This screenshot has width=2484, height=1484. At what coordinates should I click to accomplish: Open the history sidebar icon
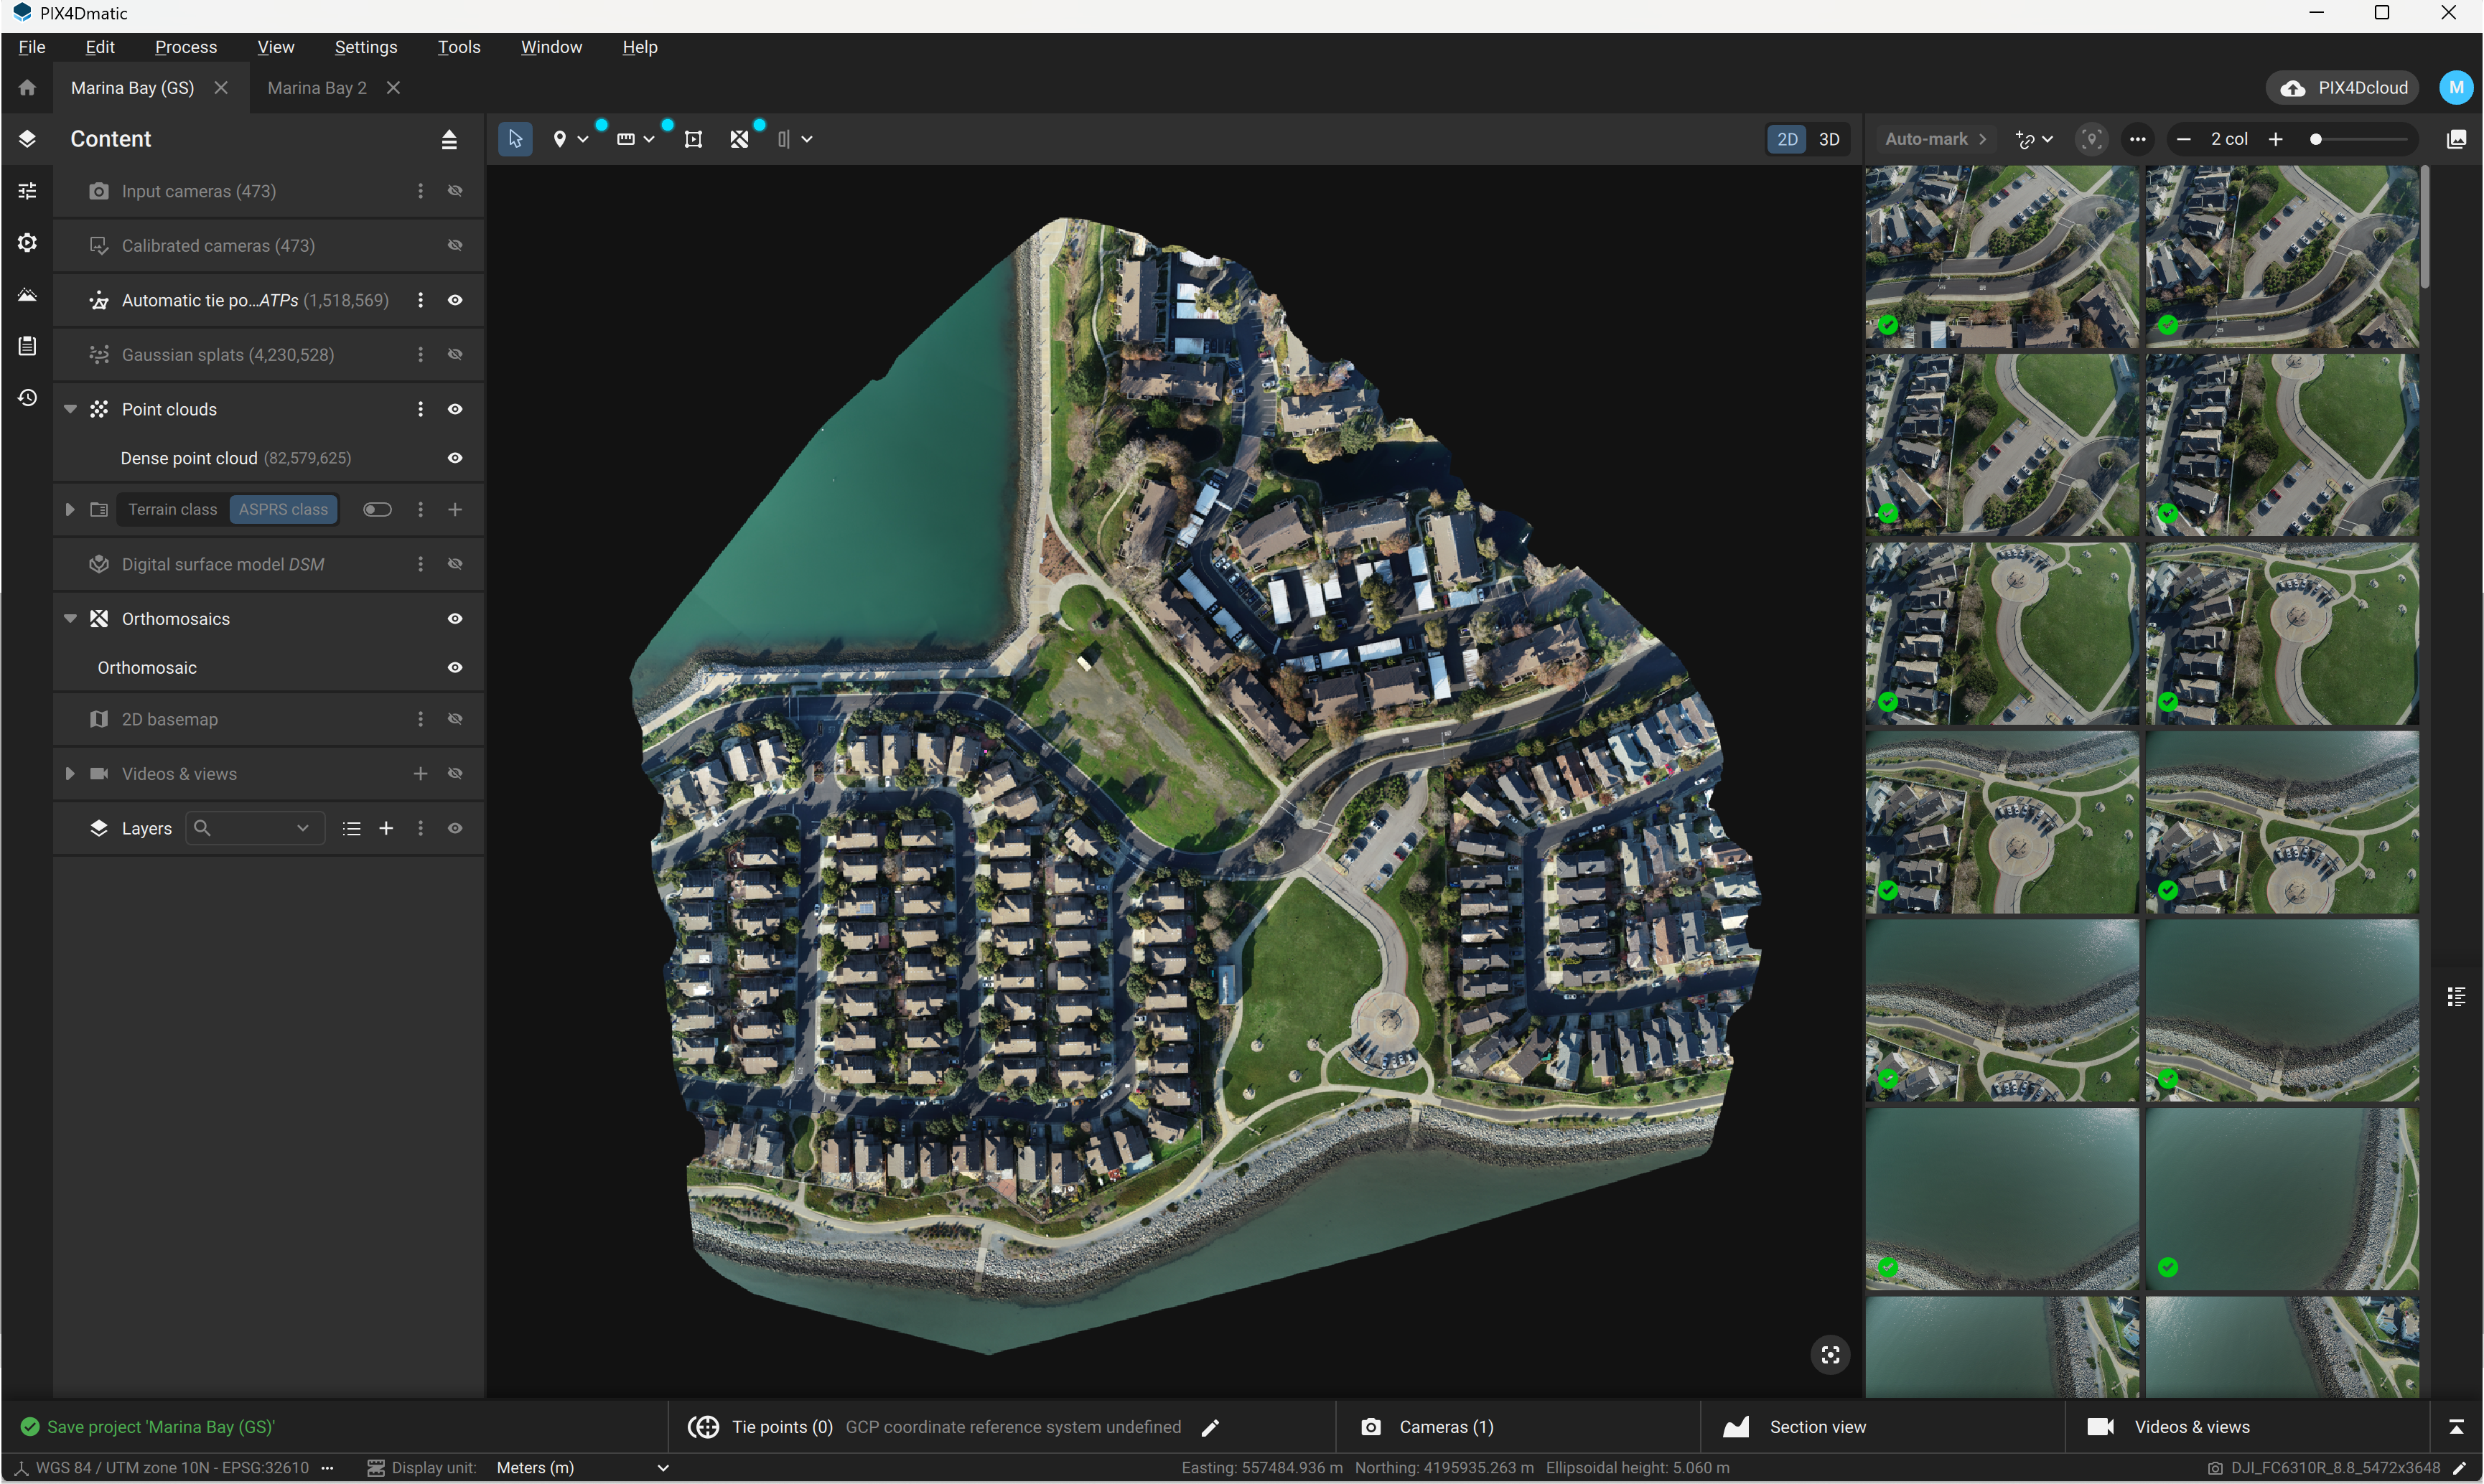(27, 398)
